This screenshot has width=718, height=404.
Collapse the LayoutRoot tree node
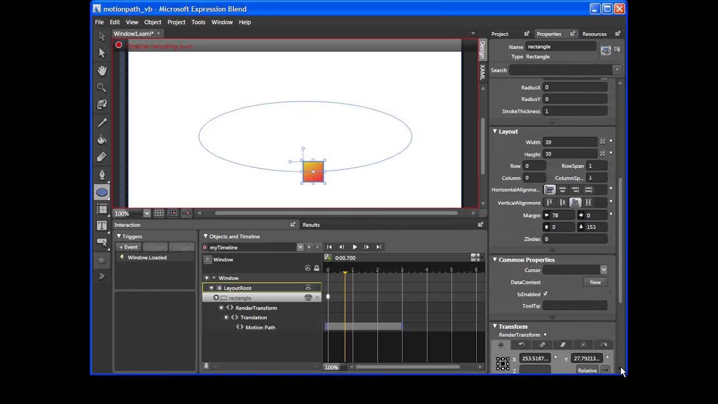click(211, 288)
